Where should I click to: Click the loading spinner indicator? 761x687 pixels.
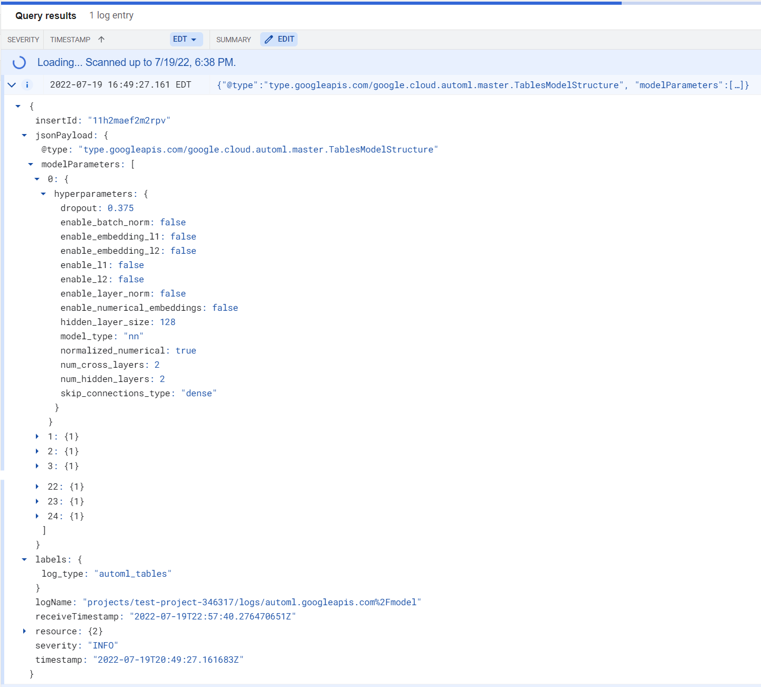point(19,62)
